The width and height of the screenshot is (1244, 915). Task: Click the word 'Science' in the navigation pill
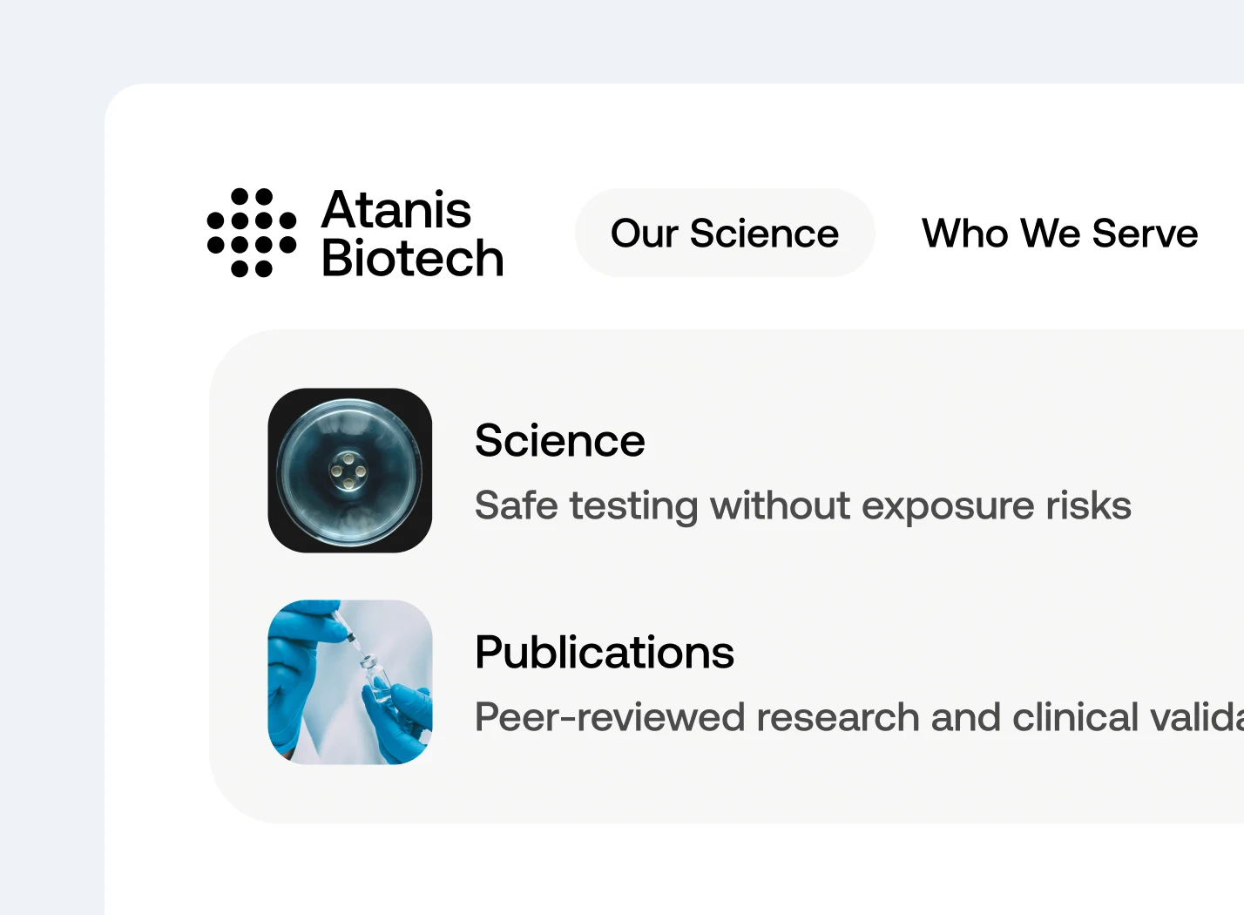[x=764, y=233]
